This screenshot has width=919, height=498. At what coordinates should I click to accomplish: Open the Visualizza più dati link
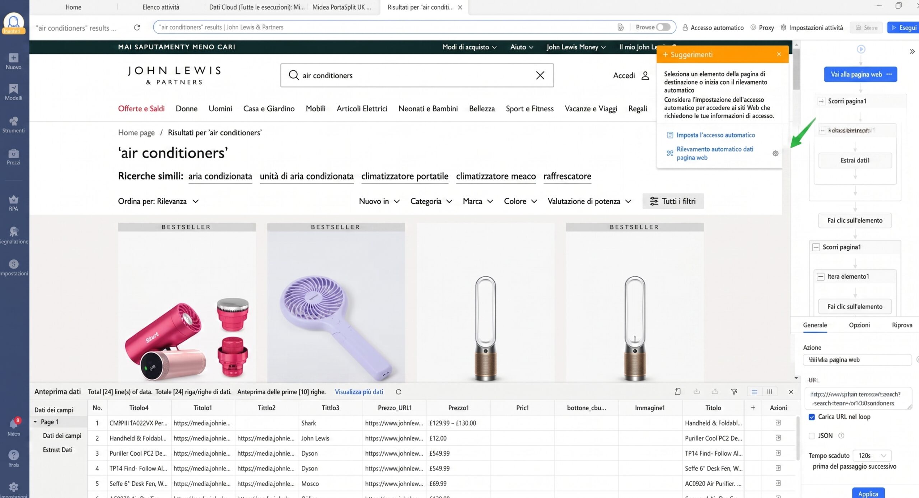point(359,392)
